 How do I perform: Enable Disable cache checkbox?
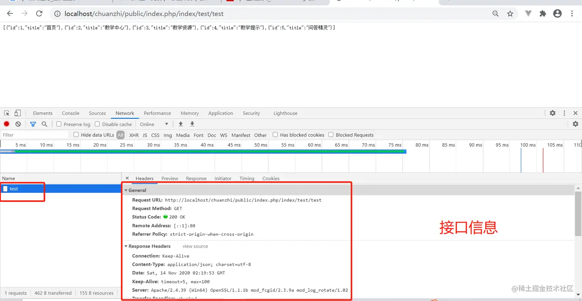tap(97, 124)
